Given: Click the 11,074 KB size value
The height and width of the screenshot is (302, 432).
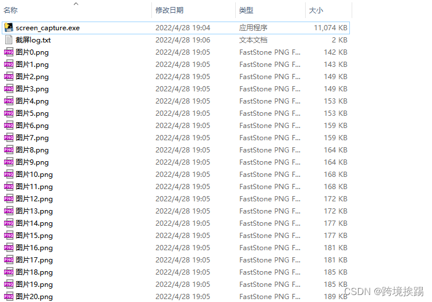Looking at the screenshot, I should (x=331, y=28).
